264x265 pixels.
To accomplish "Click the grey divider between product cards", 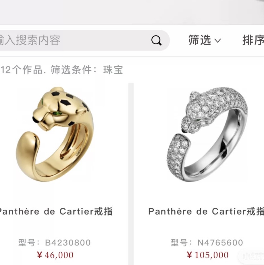I will pos(131,174).
